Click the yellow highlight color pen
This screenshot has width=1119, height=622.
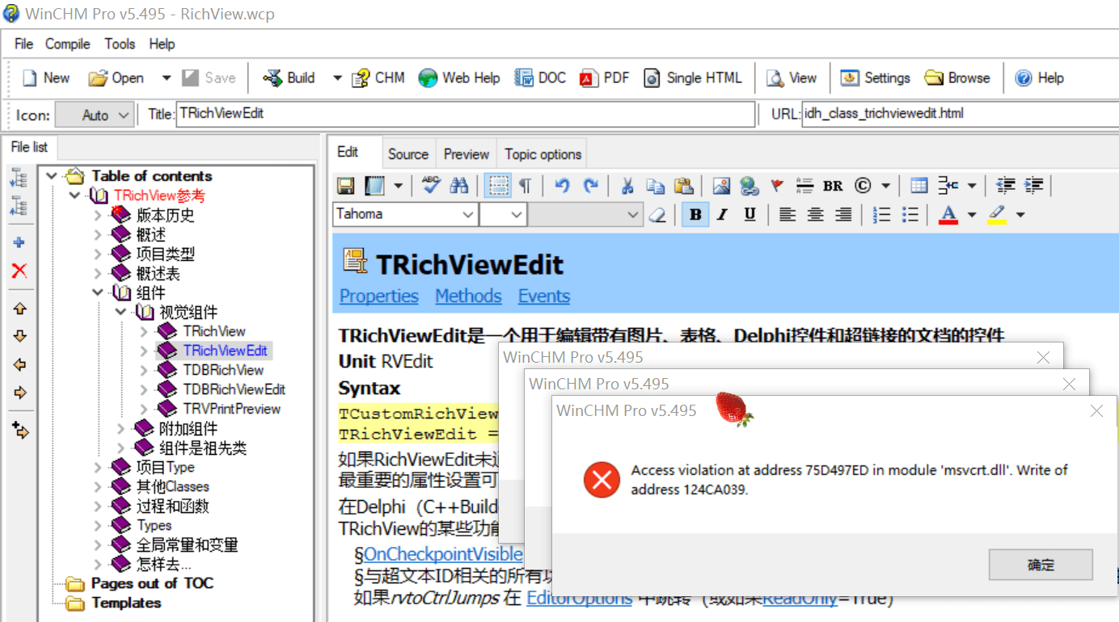coord(997,214)
